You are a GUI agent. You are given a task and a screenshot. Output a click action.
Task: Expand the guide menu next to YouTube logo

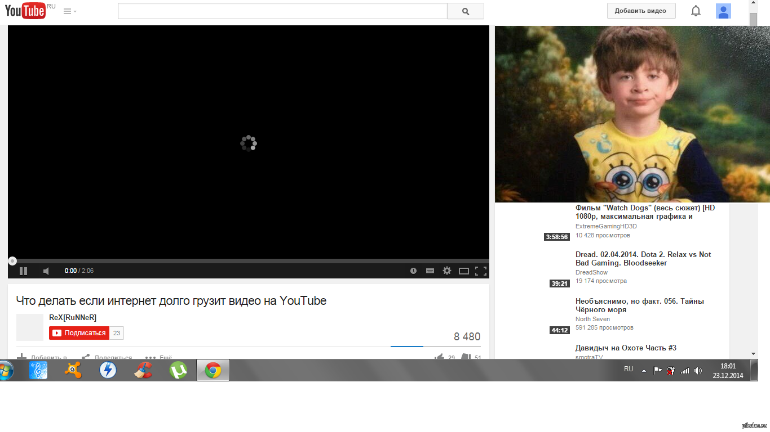pyautogui.click(x=70, y=11)
